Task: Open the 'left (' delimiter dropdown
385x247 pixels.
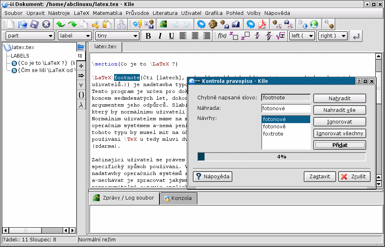Action: (302, 36)
